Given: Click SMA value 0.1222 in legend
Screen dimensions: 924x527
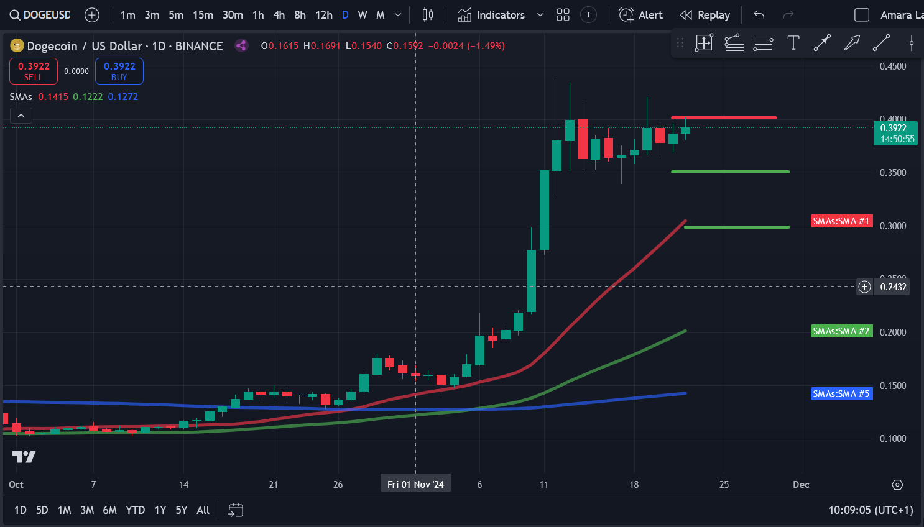Looking at the screenshot, I should pyautogui.click(x=88, y=97).
